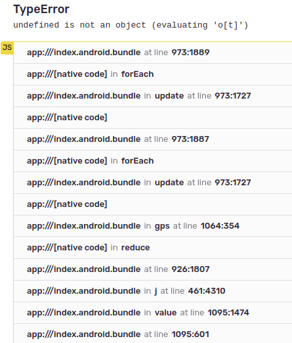Select the second forEach native code frame
The width and height of the screenshot is (292, 343).
pos(153,161)
